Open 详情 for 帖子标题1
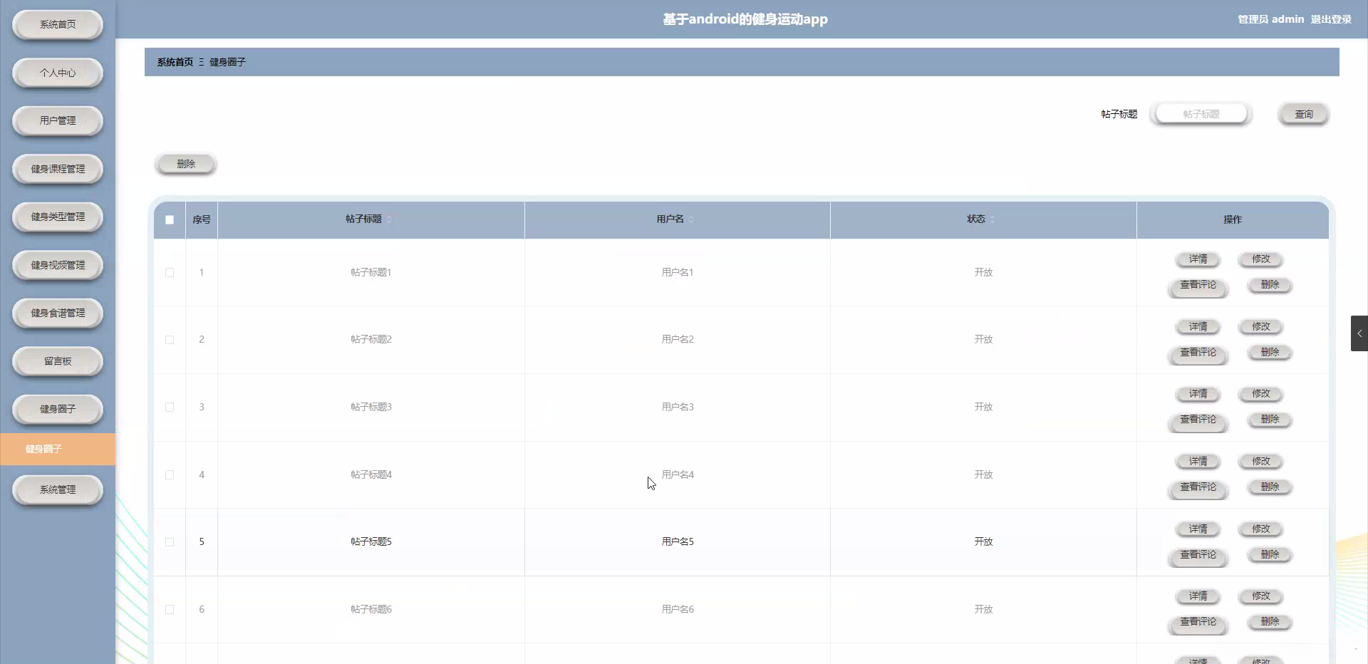The width and height of the screenshot is (1368, 664). pyautogui.click(x=1198, y=259)
